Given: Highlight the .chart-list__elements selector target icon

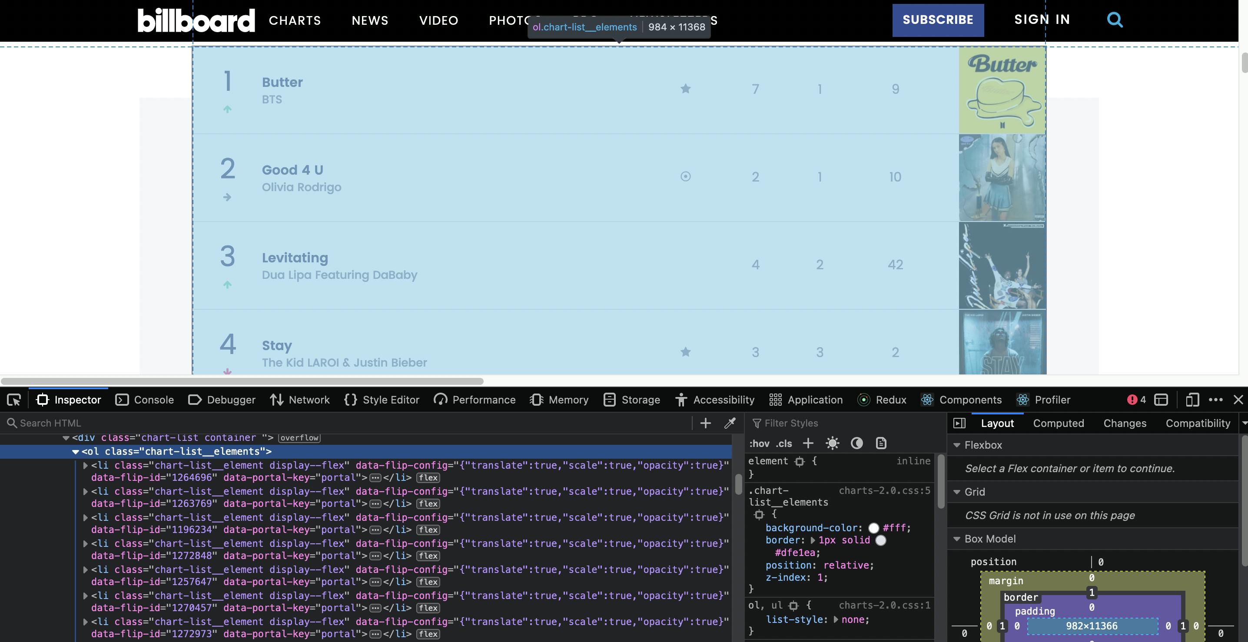Looking at the screenshot, I should point(759,515).
